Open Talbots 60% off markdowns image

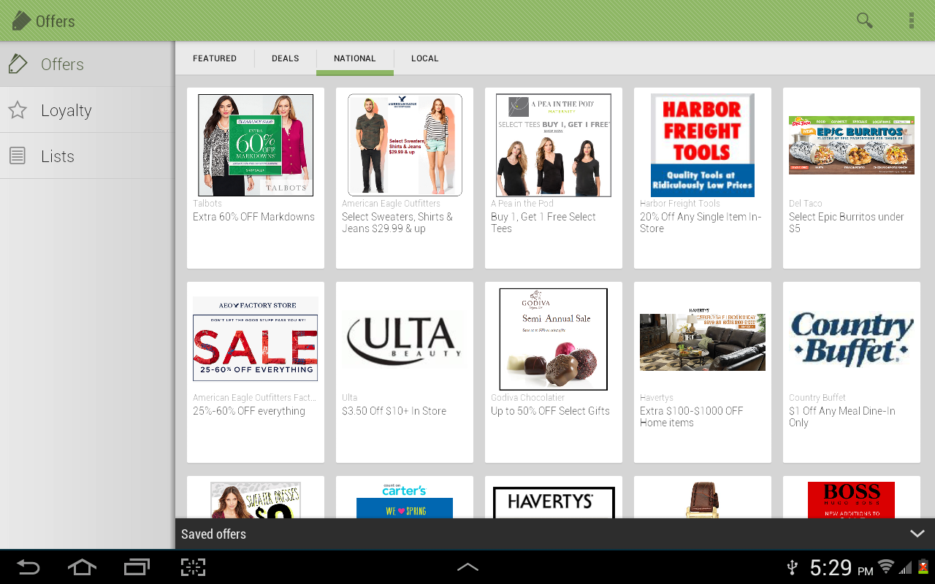coord(256,145)
